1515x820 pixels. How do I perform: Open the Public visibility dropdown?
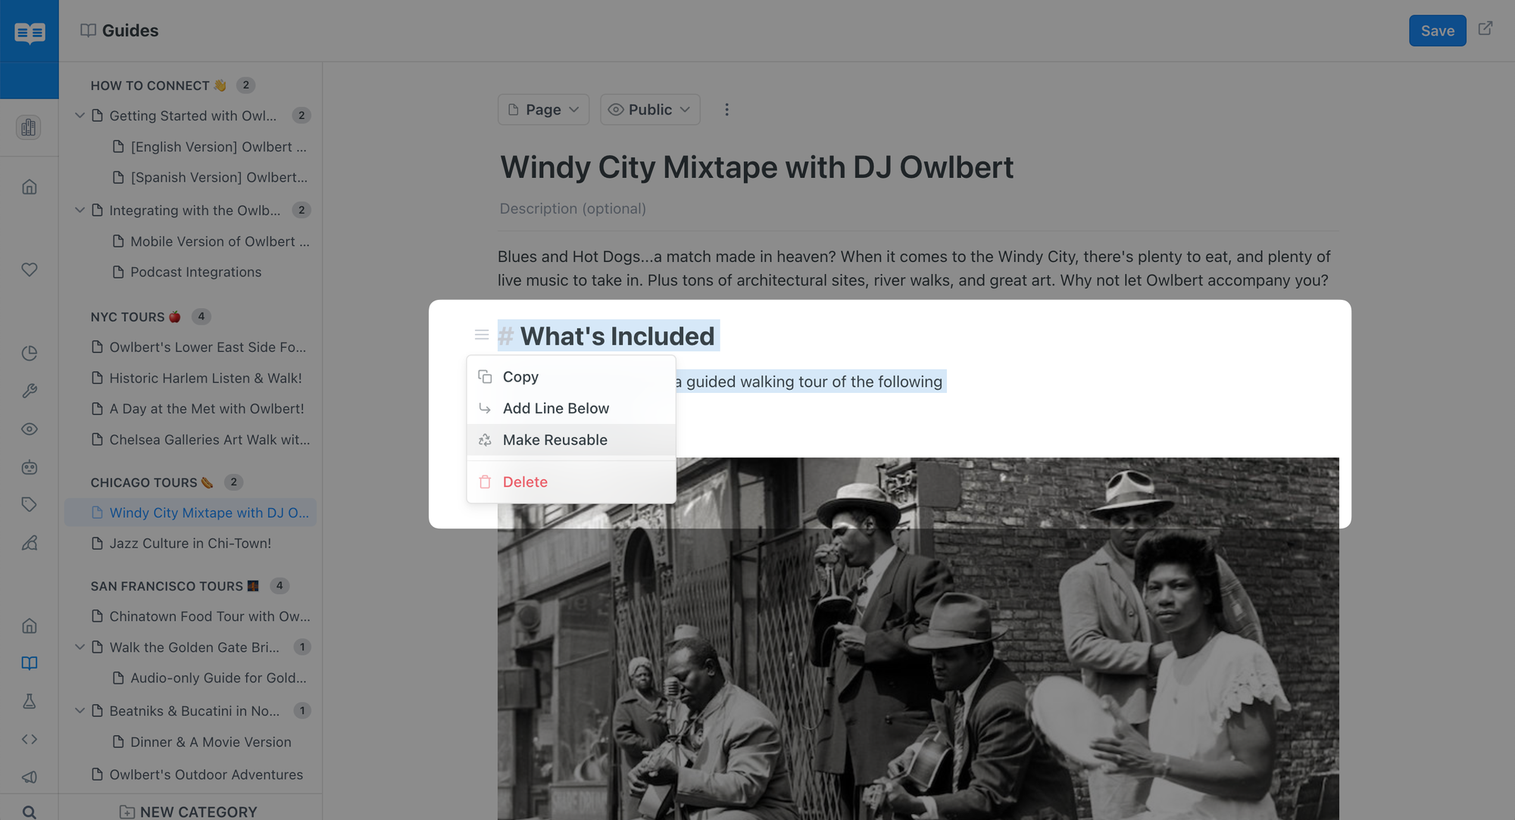[650, 110]
